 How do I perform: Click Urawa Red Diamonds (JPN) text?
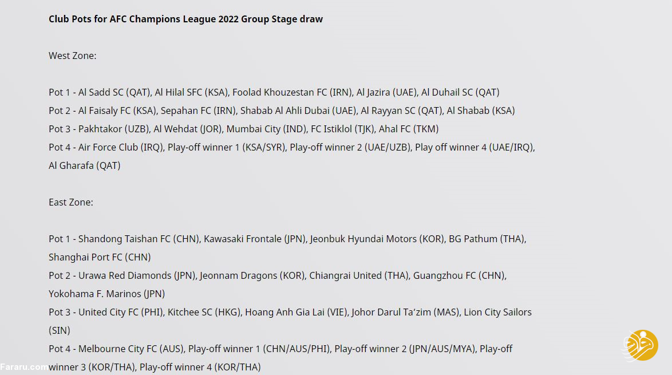137,275
